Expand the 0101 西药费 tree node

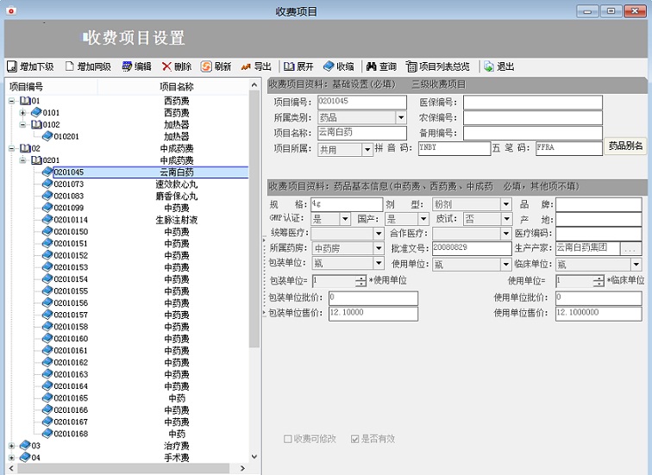[x=23, y=113]
